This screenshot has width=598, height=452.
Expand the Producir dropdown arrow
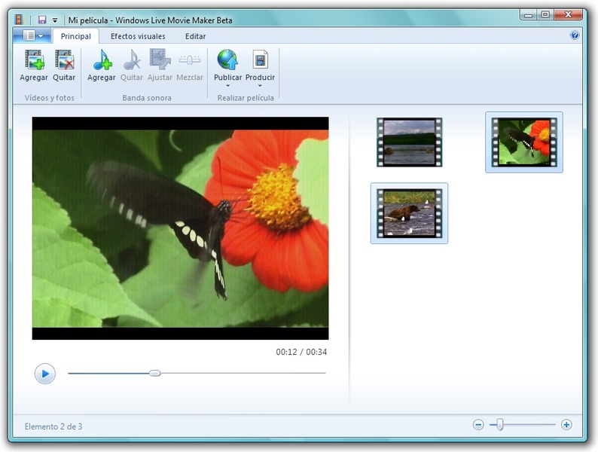click(260, 86)
